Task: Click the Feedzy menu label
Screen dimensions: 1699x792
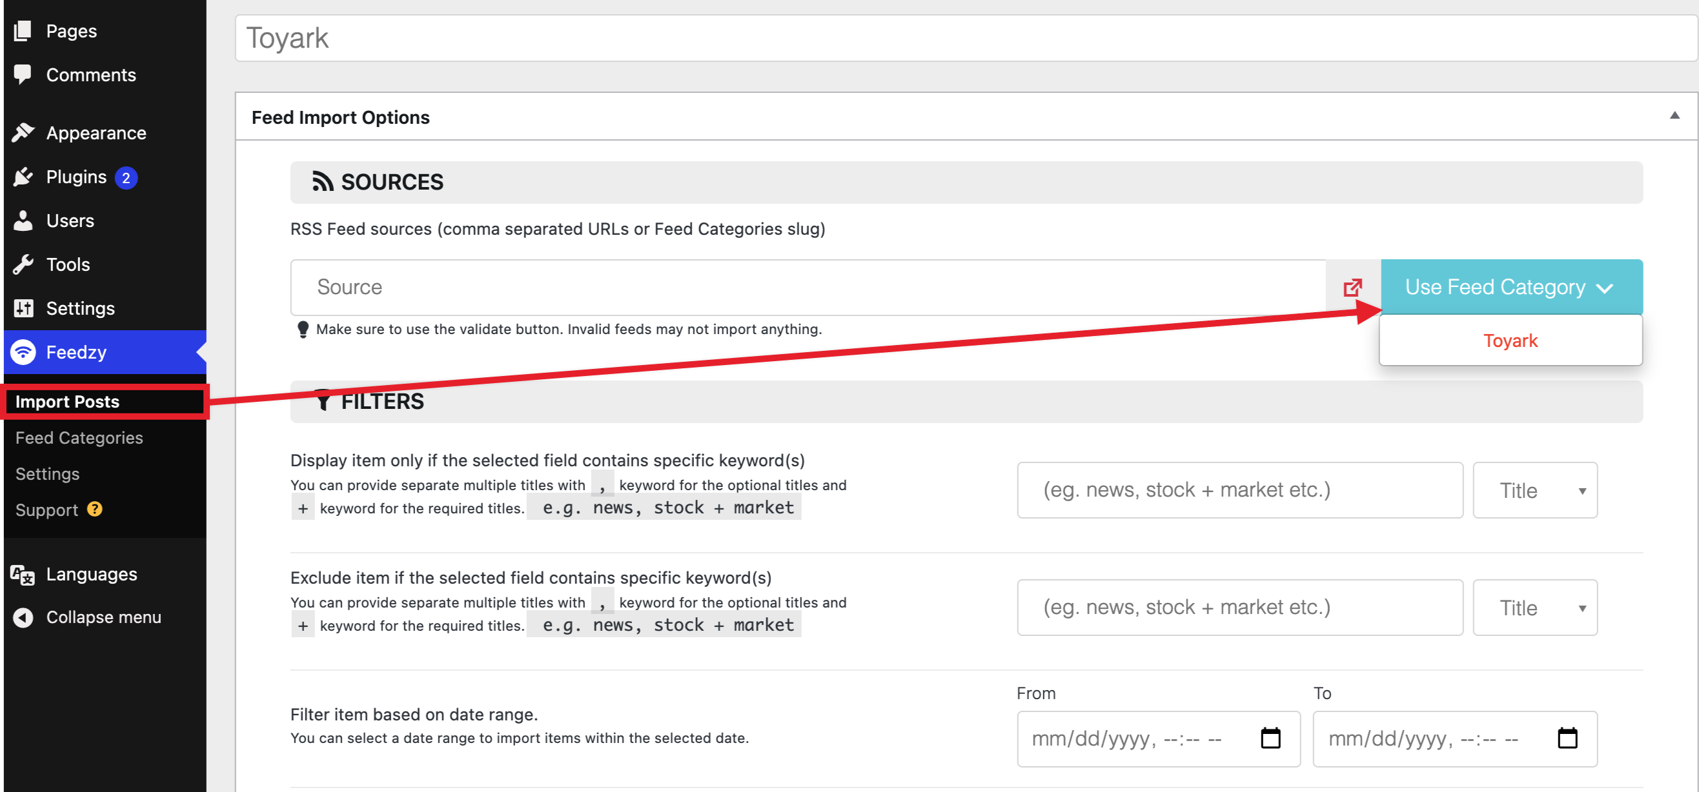Action: click(x=77, y=352)
